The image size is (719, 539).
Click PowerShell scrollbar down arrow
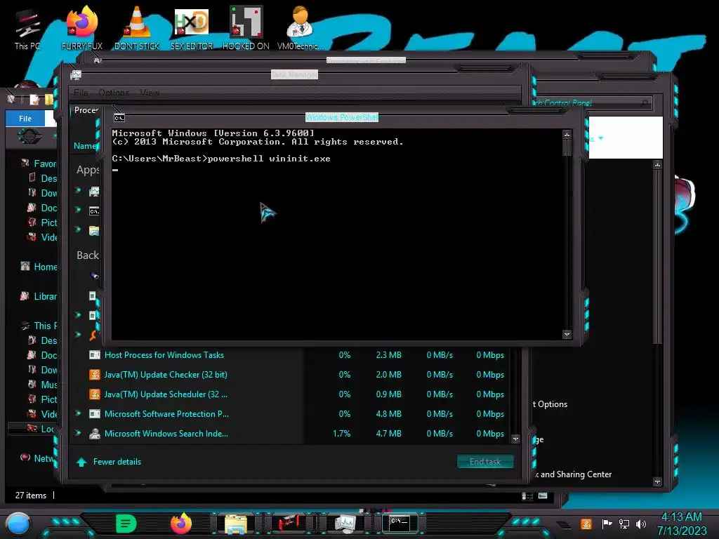[x=567, y=335]
